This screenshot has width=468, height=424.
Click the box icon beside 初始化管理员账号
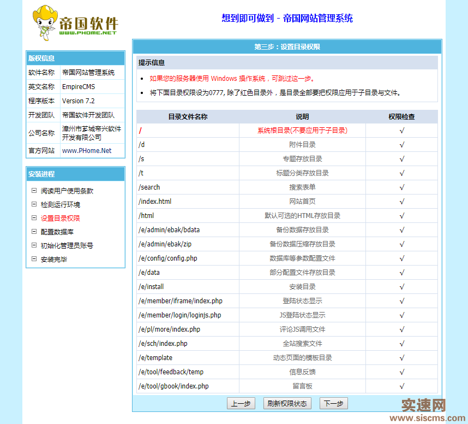34,245
